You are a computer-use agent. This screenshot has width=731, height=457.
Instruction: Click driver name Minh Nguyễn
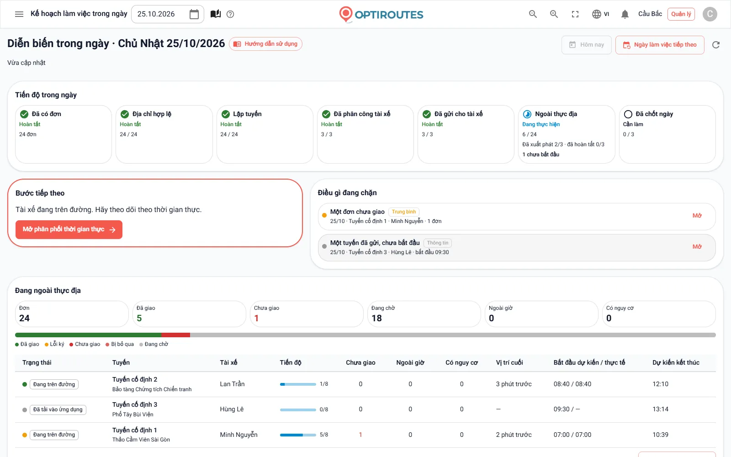[x=238, y=435]
